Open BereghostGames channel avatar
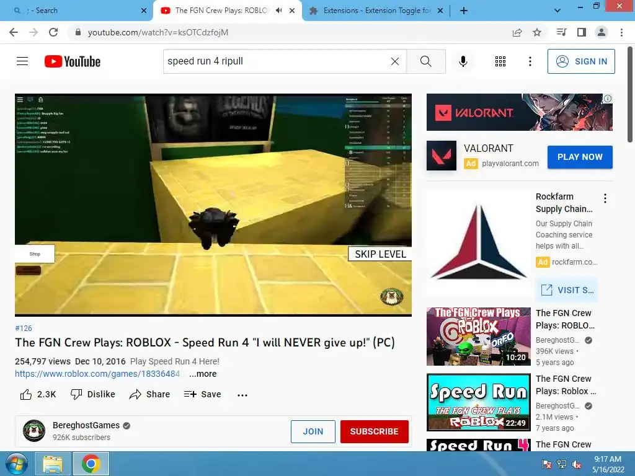635x476 pixels. coord(34,431)
